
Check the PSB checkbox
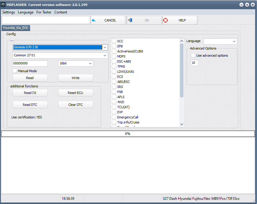pos(114,92)
